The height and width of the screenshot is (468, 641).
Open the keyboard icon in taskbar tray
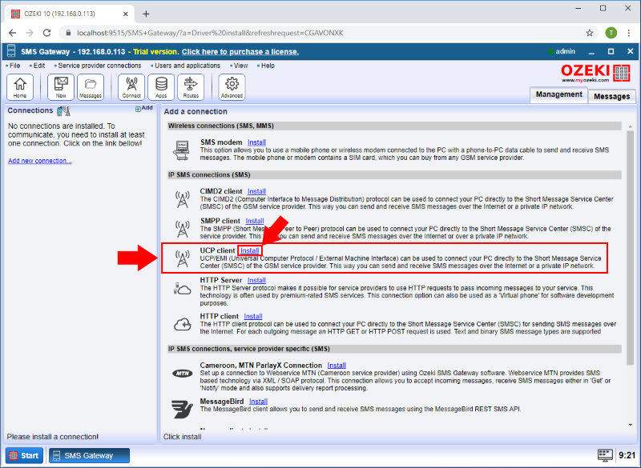(x=605, y=455)
